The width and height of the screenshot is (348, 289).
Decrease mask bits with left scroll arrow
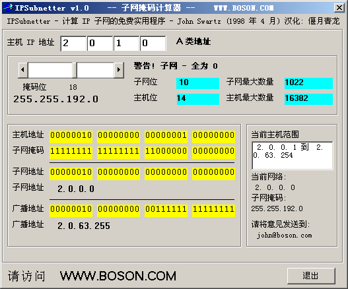[x=23, y=70]
